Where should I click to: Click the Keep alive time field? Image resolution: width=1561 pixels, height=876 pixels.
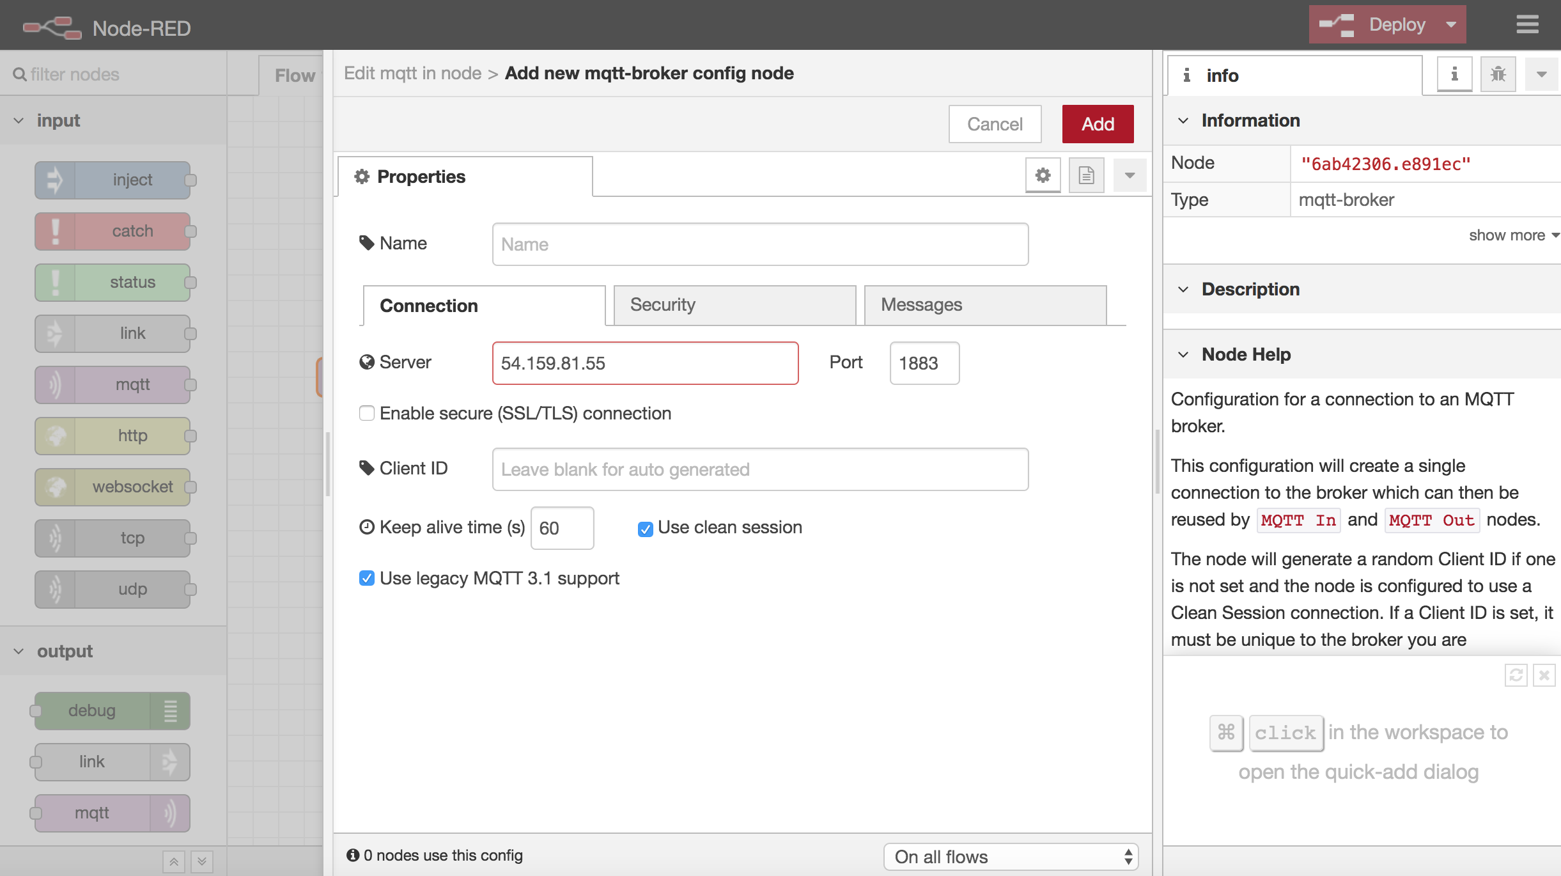pos(562,528)
